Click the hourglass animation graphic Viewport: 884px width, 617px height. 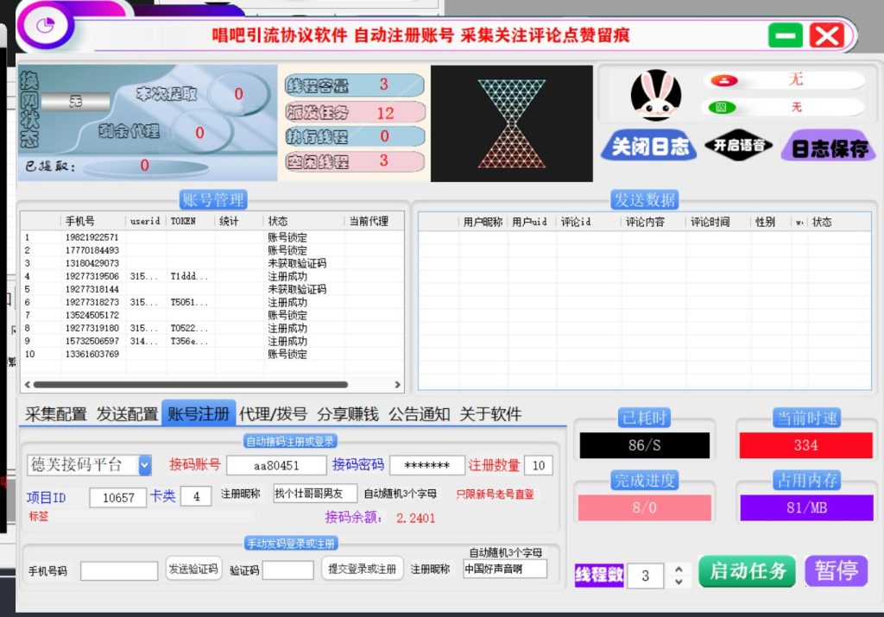pos(512,123)
